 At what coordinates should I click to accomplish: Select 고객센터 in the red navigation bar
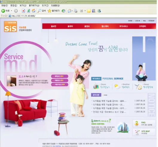142,26
